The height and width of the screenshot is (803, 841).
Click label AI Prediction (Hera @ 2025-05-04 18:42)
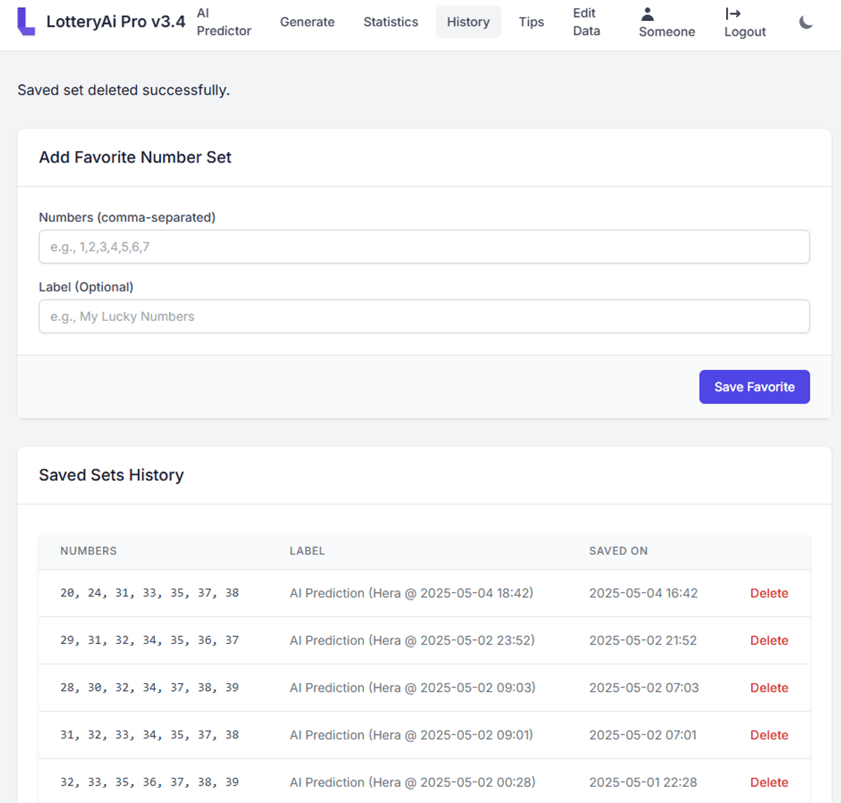411,593
